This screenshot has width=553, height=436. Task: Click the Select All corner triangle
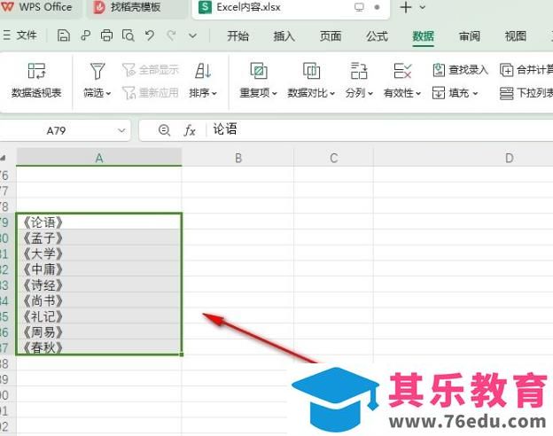[x=4, y=158]
